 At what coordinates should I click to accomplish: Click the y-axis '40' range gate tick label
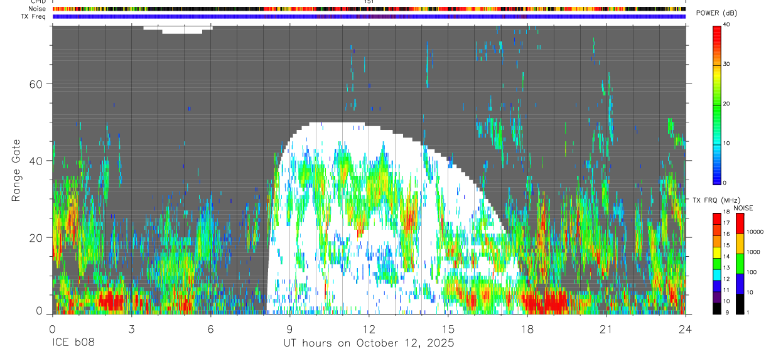pos(35,161)
